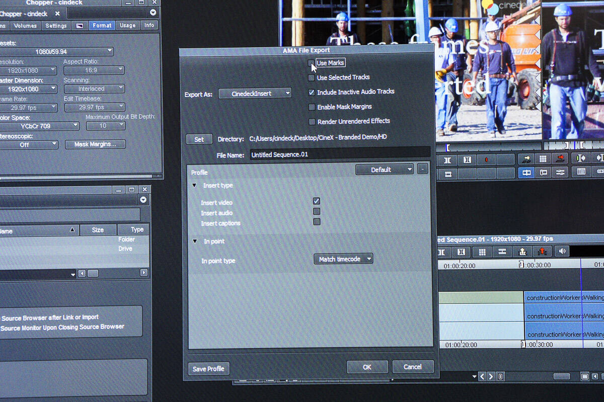
Task: Collapse the Insert type section
Action: coord(194,185)
